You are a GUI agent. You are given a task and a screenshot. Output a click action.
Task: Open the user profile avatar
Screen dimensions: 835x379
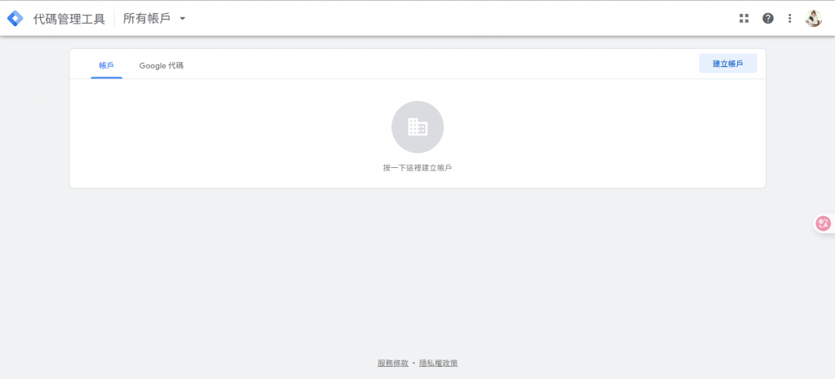[813, 19]
